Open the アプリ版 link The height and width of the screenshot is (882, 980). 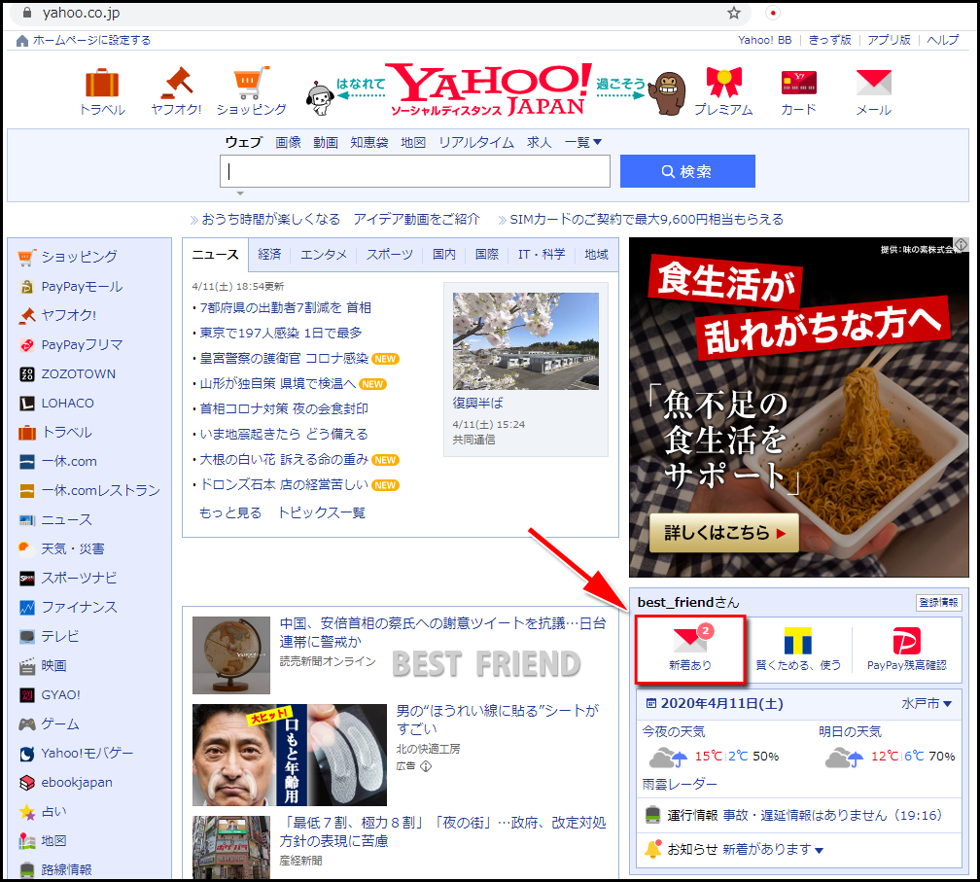point(889,40)
